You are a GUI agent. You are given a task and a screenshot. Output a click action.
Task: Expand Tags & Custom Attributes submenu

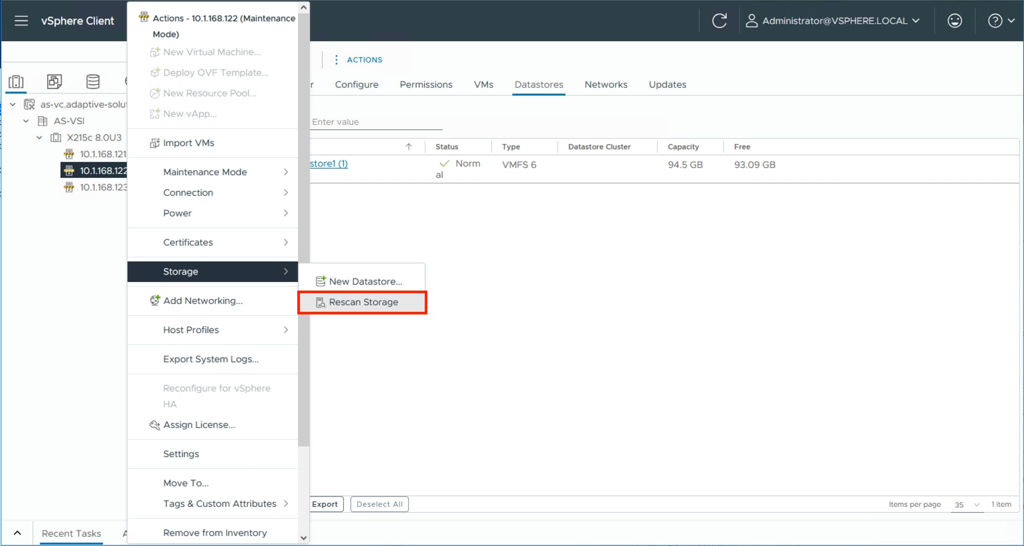212,504
